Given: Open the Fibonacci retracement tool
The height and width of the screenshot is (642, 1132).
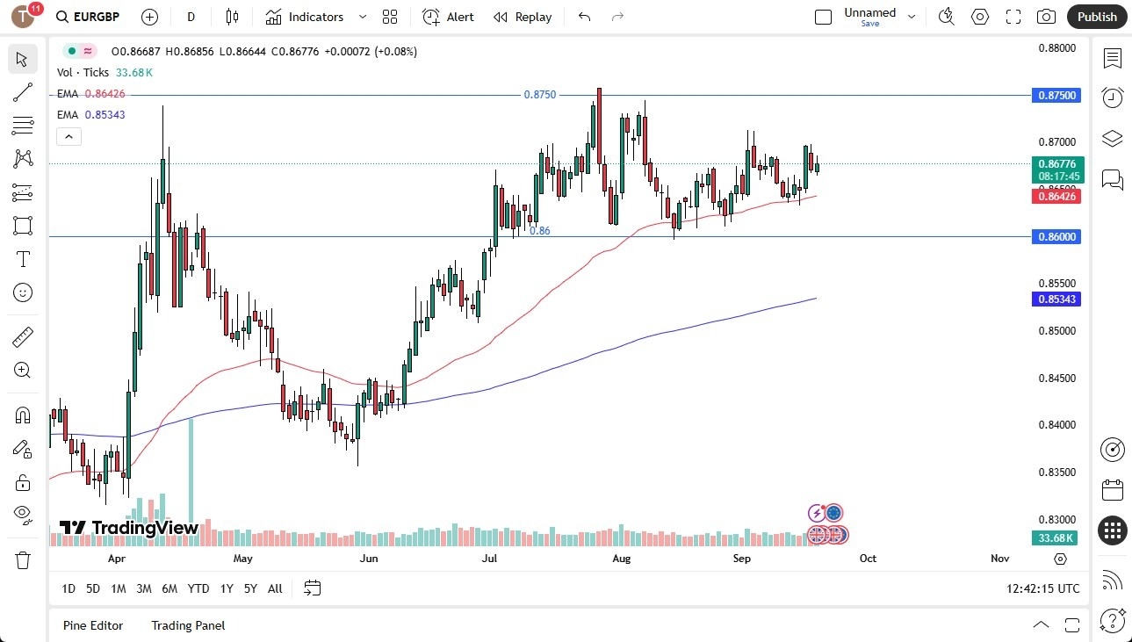Looking at the screenshot, I should click(x=22, y=126).
